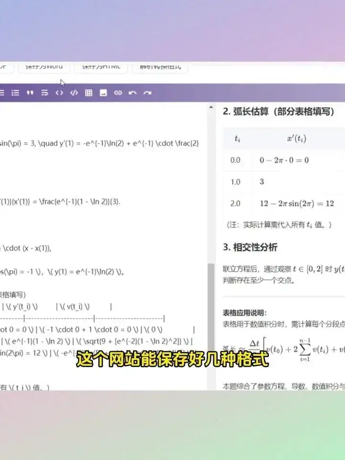The width and height of the screenshot is (345, 460).
Task: Insert a code block using slash-bracket icon
Action: [74, 93]
